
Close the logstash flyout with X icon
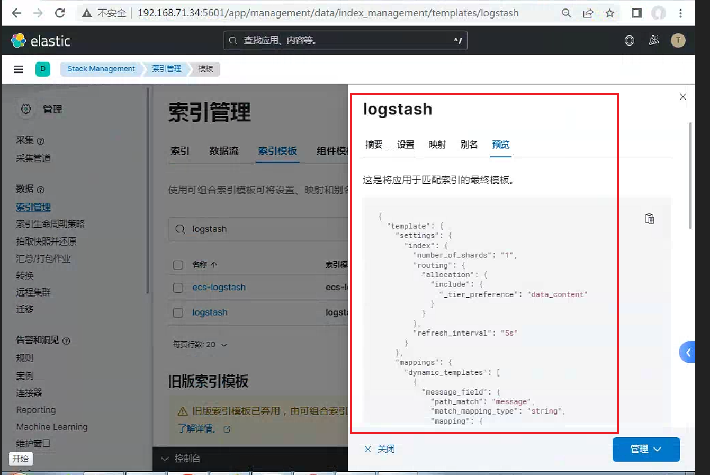coord(683,96)
